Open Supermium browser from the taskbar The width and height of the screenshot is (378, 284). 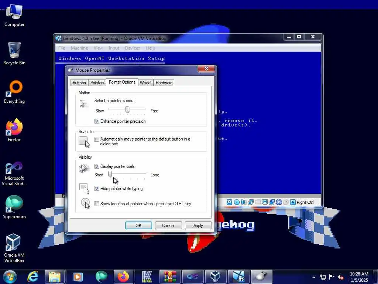point(101,277)
